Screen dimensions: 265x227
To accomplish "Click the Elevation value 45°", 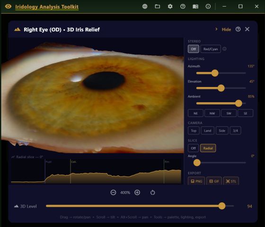I will coord(252,81).
